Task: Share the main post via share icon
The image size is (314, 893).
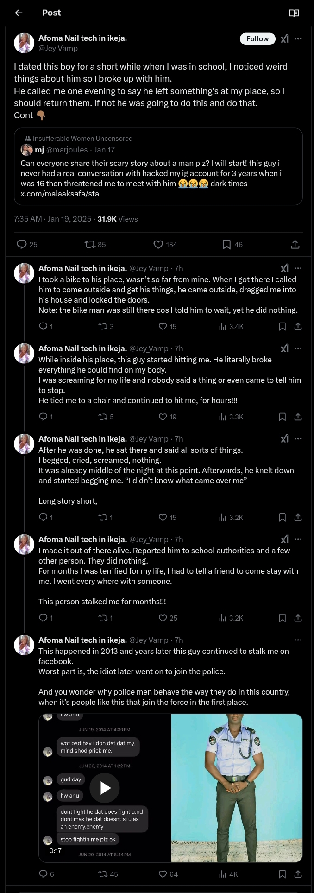Action: (295, 244)
